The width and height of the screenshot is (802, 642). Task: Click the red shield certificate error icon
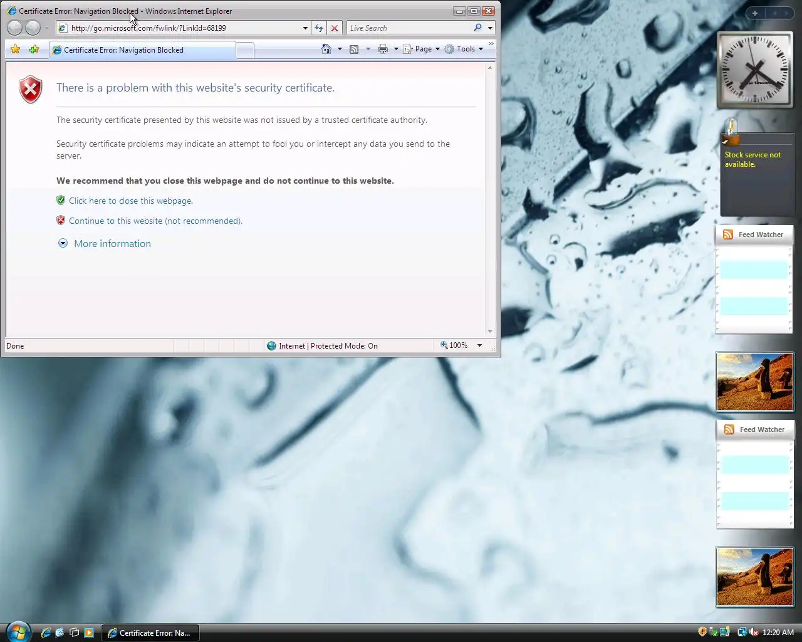31,90
